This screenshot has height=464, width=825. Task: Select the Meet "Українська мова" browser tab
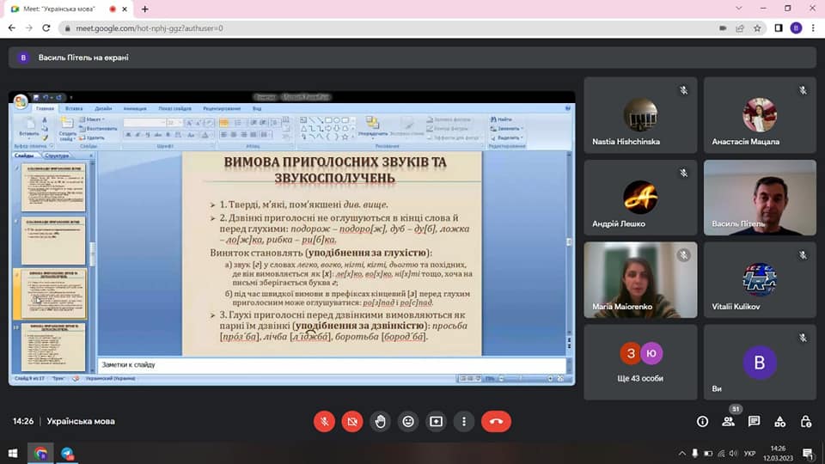tap(64, 9)
